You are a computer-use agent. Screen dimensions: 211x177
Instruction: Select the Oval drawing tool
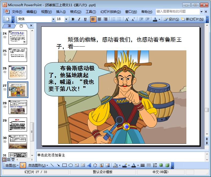tap(71, 165)
